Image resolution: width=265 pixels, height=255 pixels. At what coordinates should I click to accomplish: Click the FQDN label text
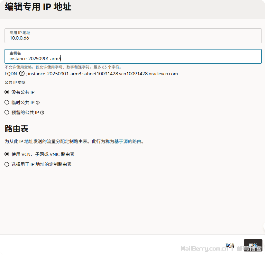click(x=11, y=74)
